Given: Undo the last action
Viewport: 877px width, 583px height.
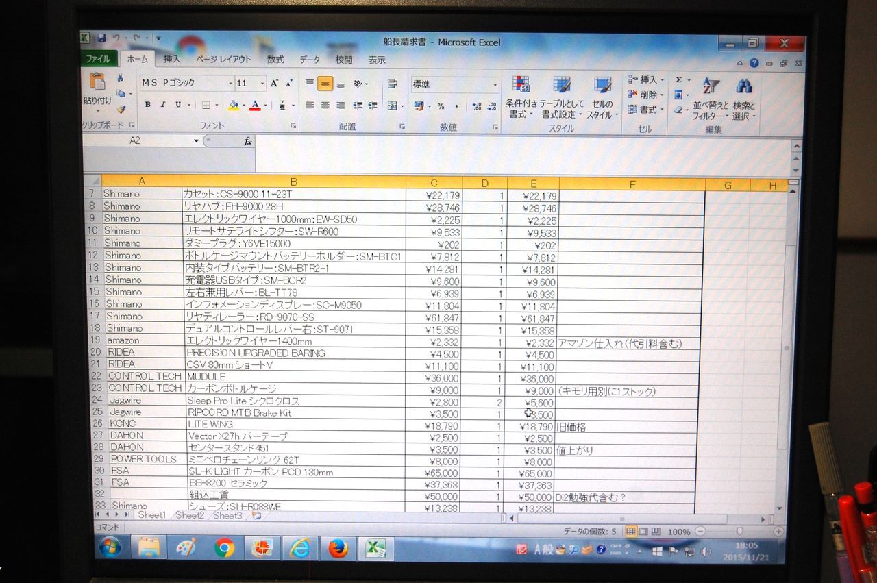Looking at the screenshot, I should [117, 38].
